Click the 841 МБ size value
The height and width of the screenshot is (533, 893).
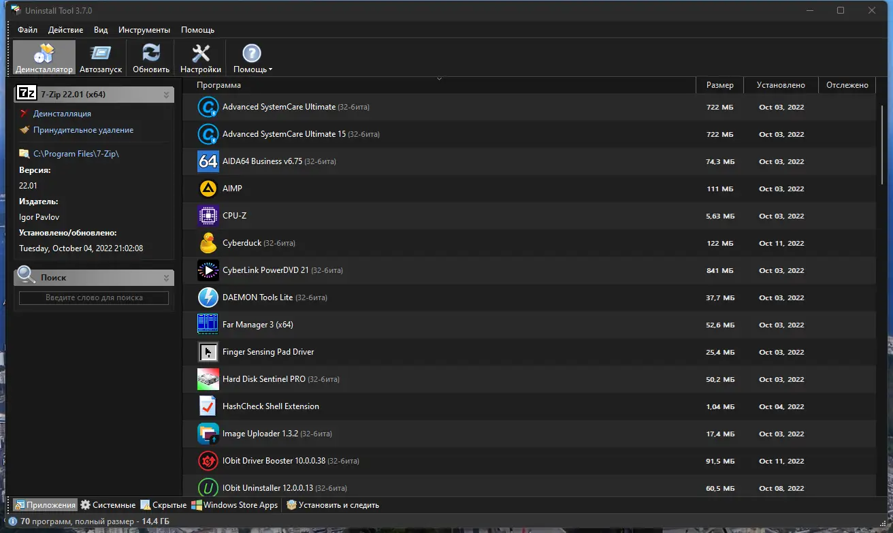point(721,270)
